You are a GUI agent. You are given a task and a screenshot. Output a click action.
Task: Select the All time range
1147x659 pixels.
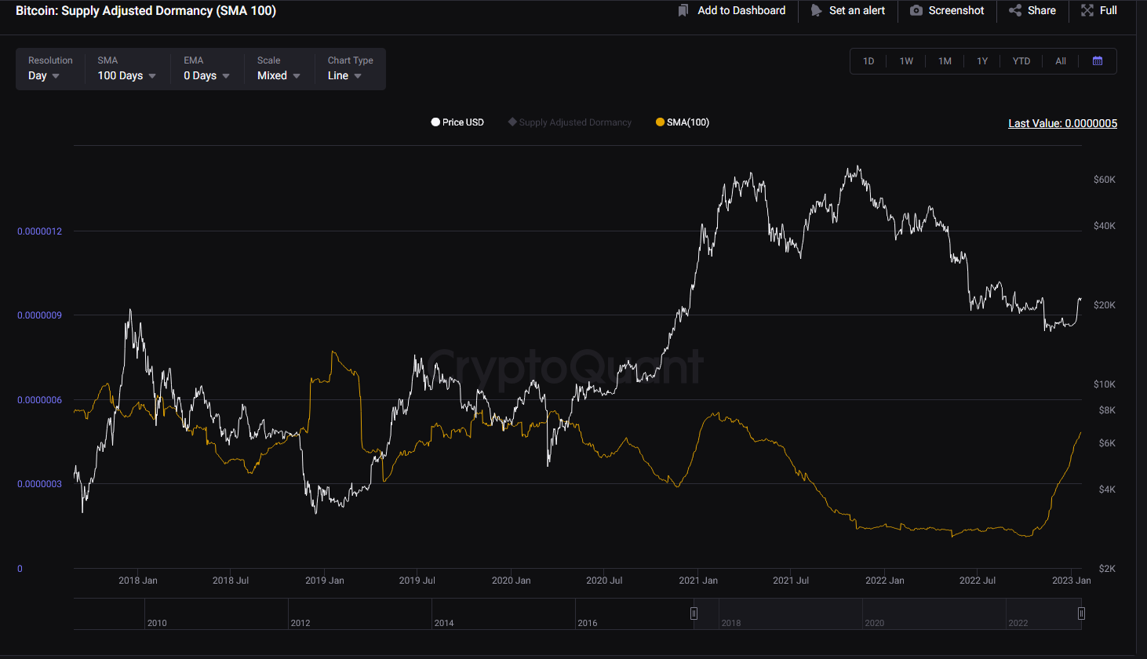click(1061, 60)
